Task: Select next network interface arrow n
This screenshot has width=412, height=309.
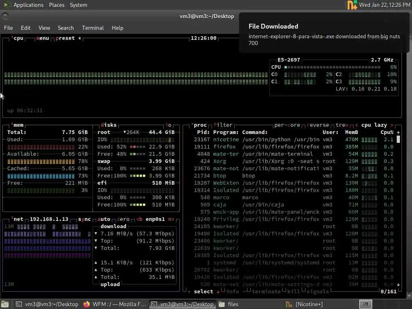Action: [171, 219]
